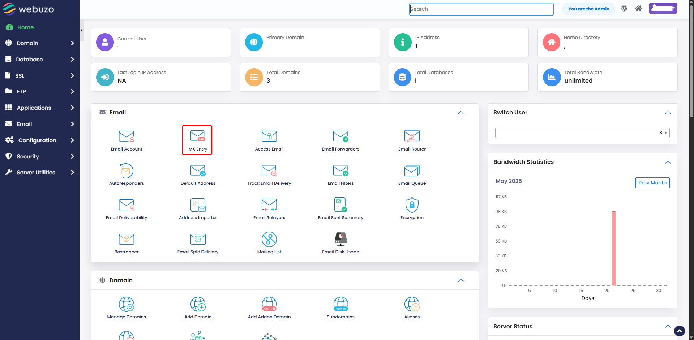
Task: Go to Home in the sidebar
Action: click(25, 27)
